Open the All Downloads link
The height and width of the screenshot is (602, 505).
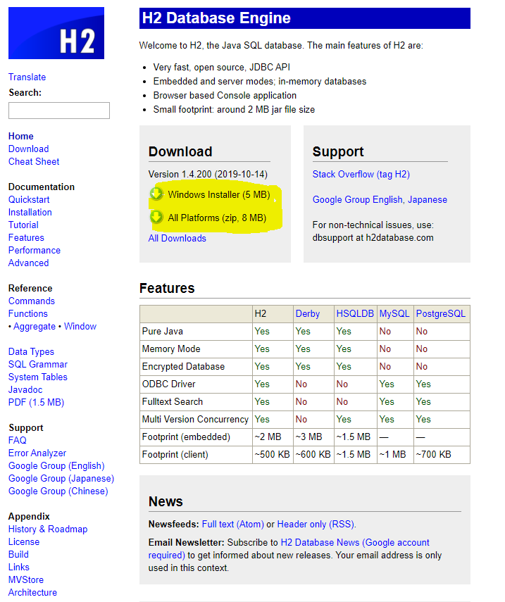tap(177, 238)
